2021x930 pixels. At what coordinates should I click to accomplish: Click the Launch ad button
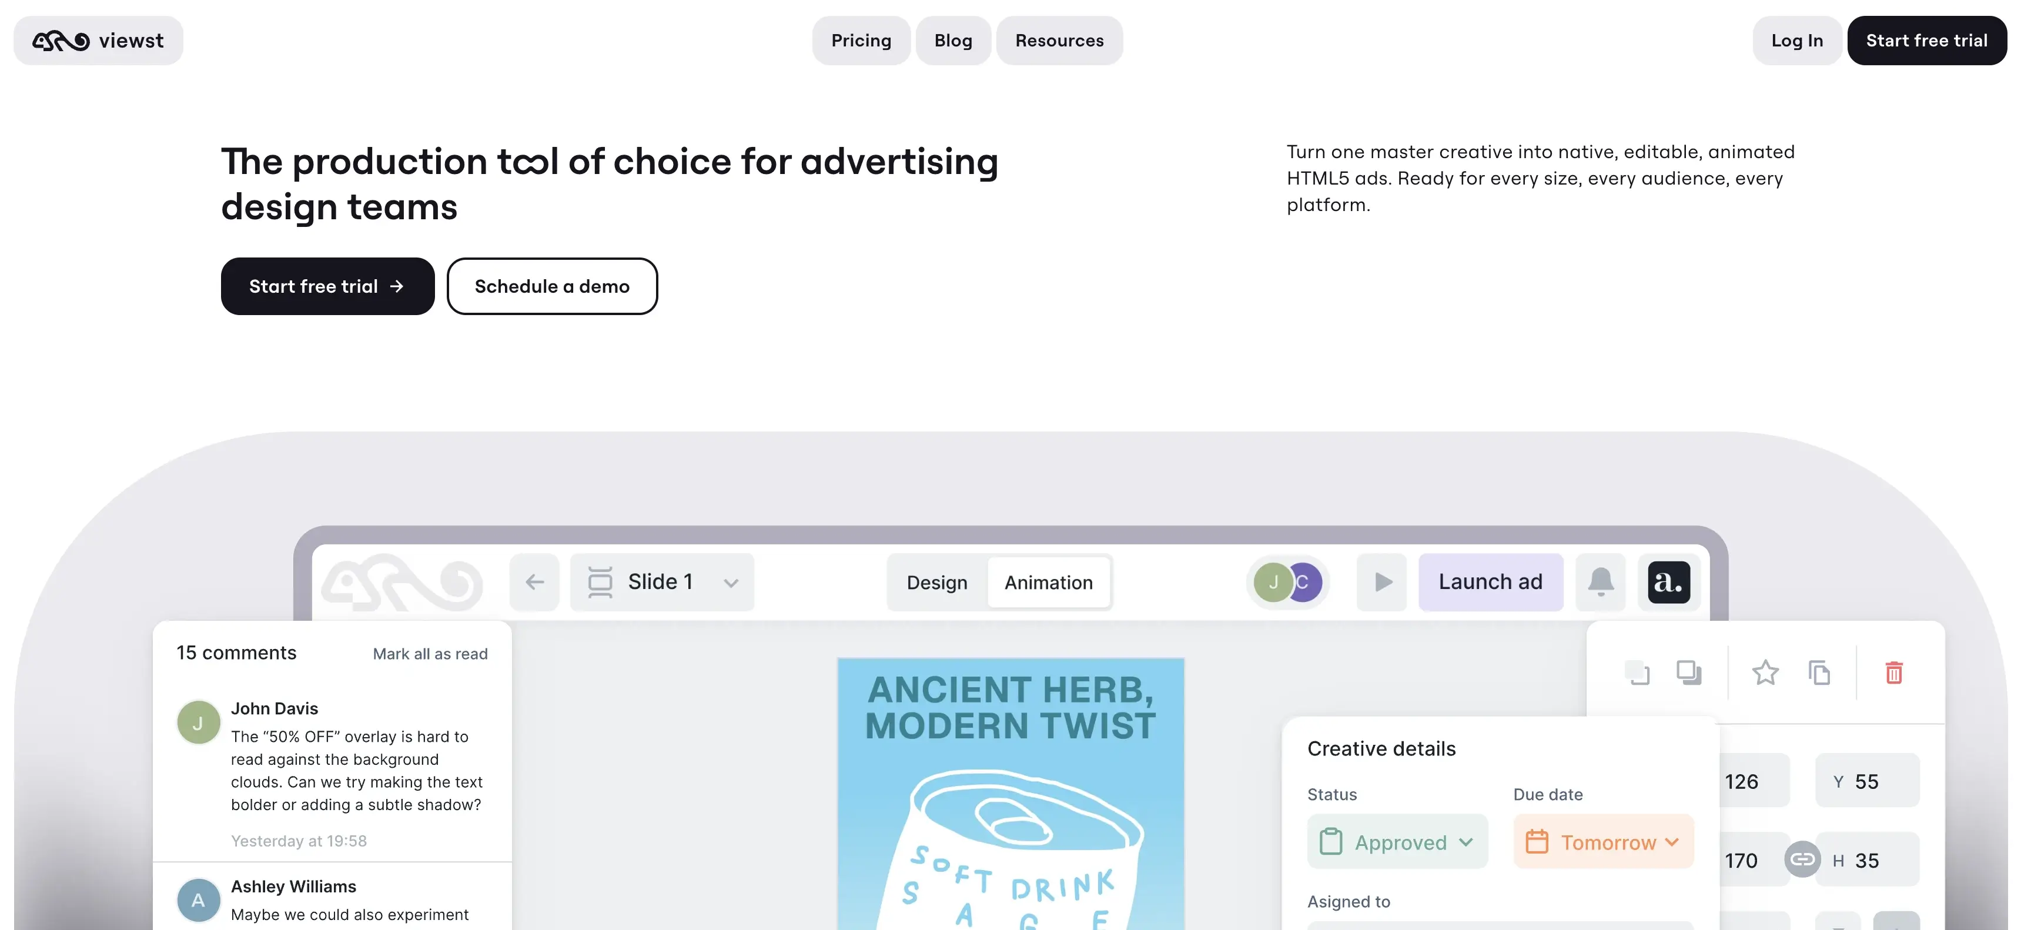point(1490,581)
